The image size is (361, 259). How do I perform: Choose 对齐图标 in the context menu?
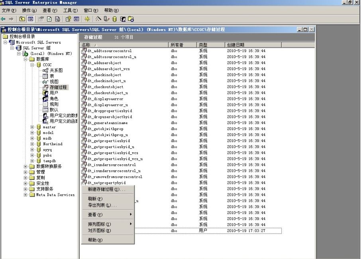coord(108,230)
